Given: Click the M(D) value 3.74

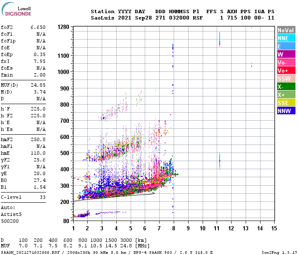Looking at the screenshot, I should (x=40, y=92).
